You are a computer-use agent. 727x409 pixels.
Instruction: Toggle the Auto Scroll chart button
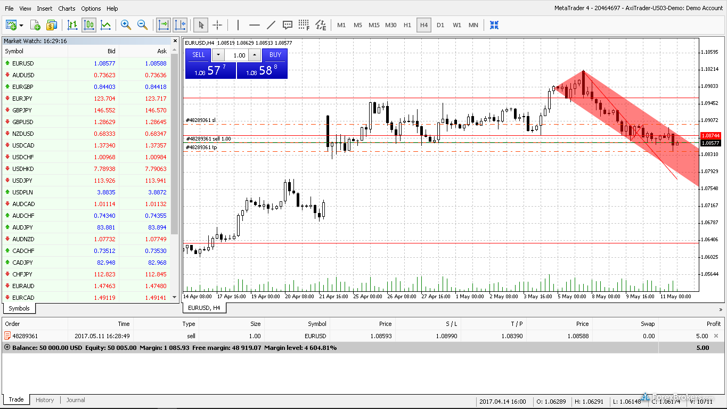click(x=163, y=25)
